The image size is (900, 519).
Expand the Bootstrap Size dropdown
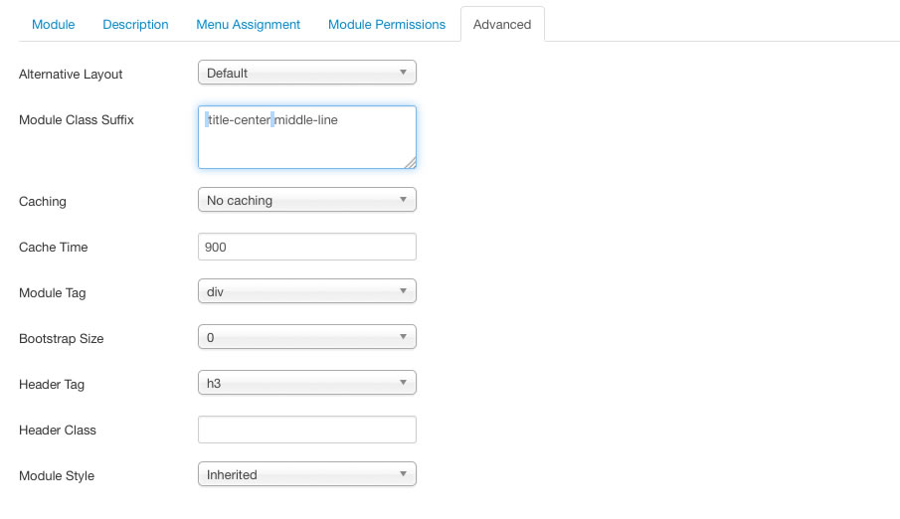(306, 337)
